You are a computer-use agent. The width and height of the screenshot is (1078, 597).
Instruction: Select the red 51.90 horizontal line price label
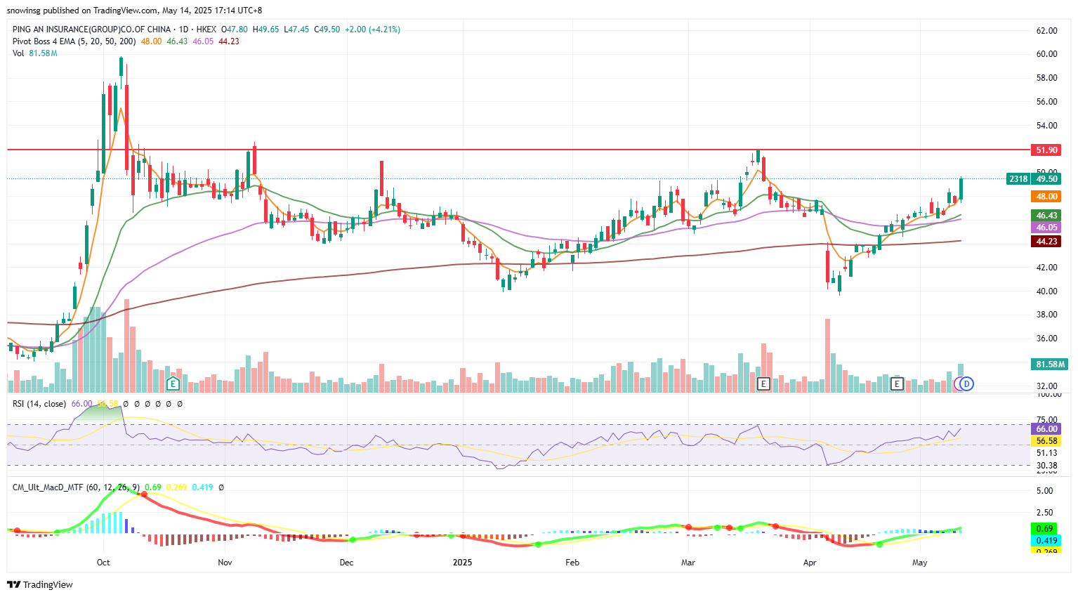coord(1046,150)
